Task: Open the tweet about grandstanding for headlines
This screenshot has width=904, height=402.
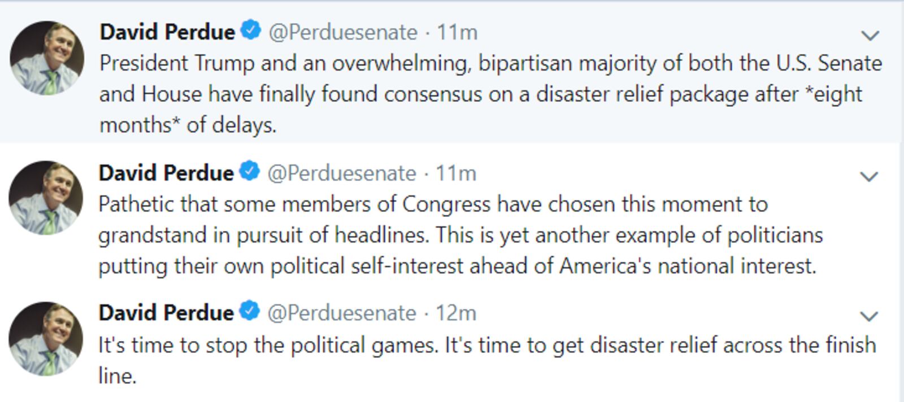Action: [x=460, y=235]
